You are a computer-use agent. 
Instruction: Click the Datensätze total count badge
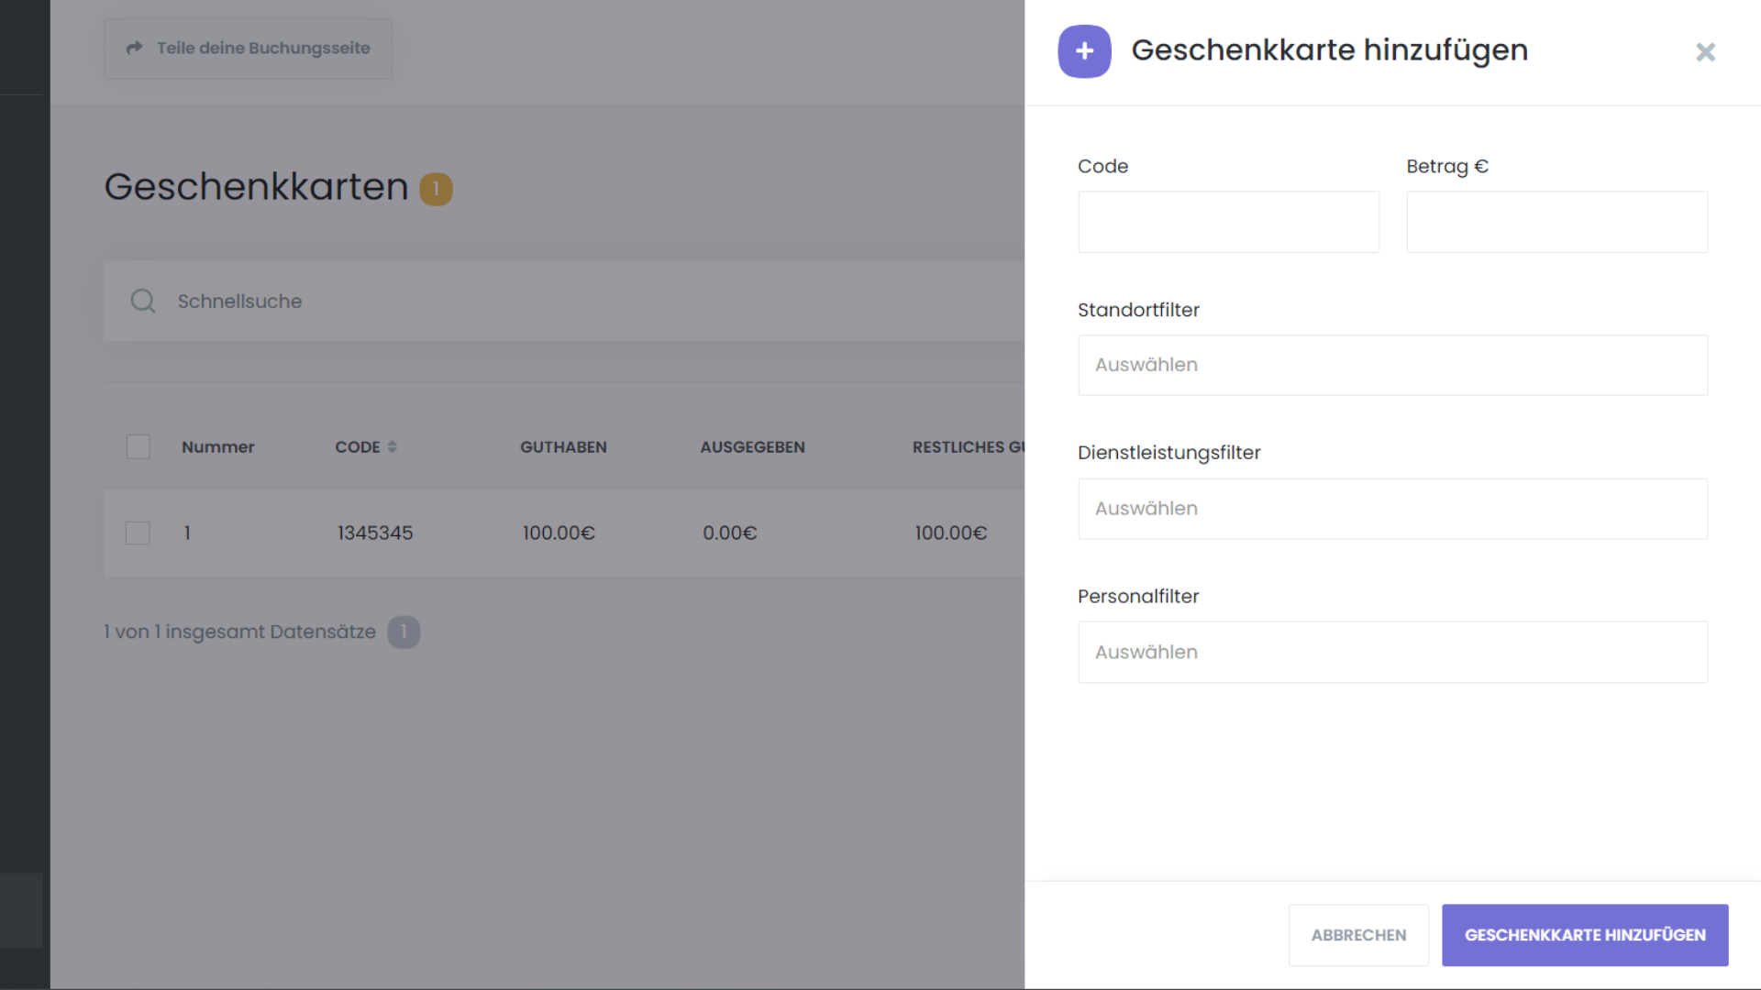(x=404, y=632)
